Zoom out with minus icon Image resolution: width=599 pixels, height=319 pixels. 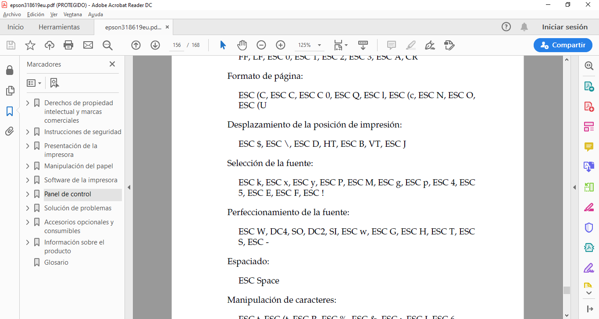pyautogui.click(x=261, y=45)
